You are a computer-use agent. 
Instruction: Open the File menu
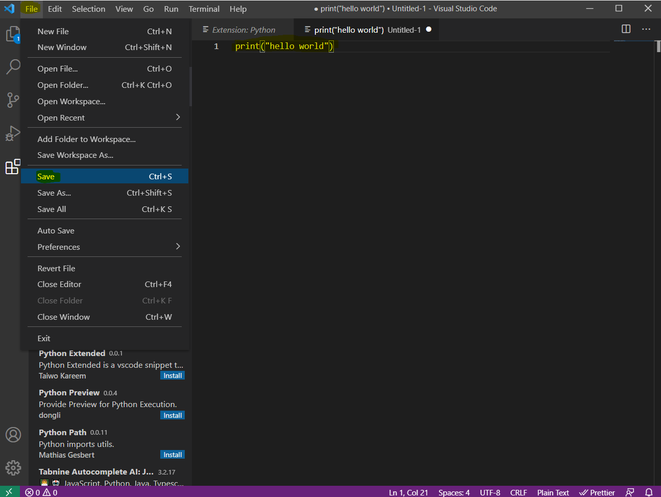pyautogui.click(x=32, y=9)
